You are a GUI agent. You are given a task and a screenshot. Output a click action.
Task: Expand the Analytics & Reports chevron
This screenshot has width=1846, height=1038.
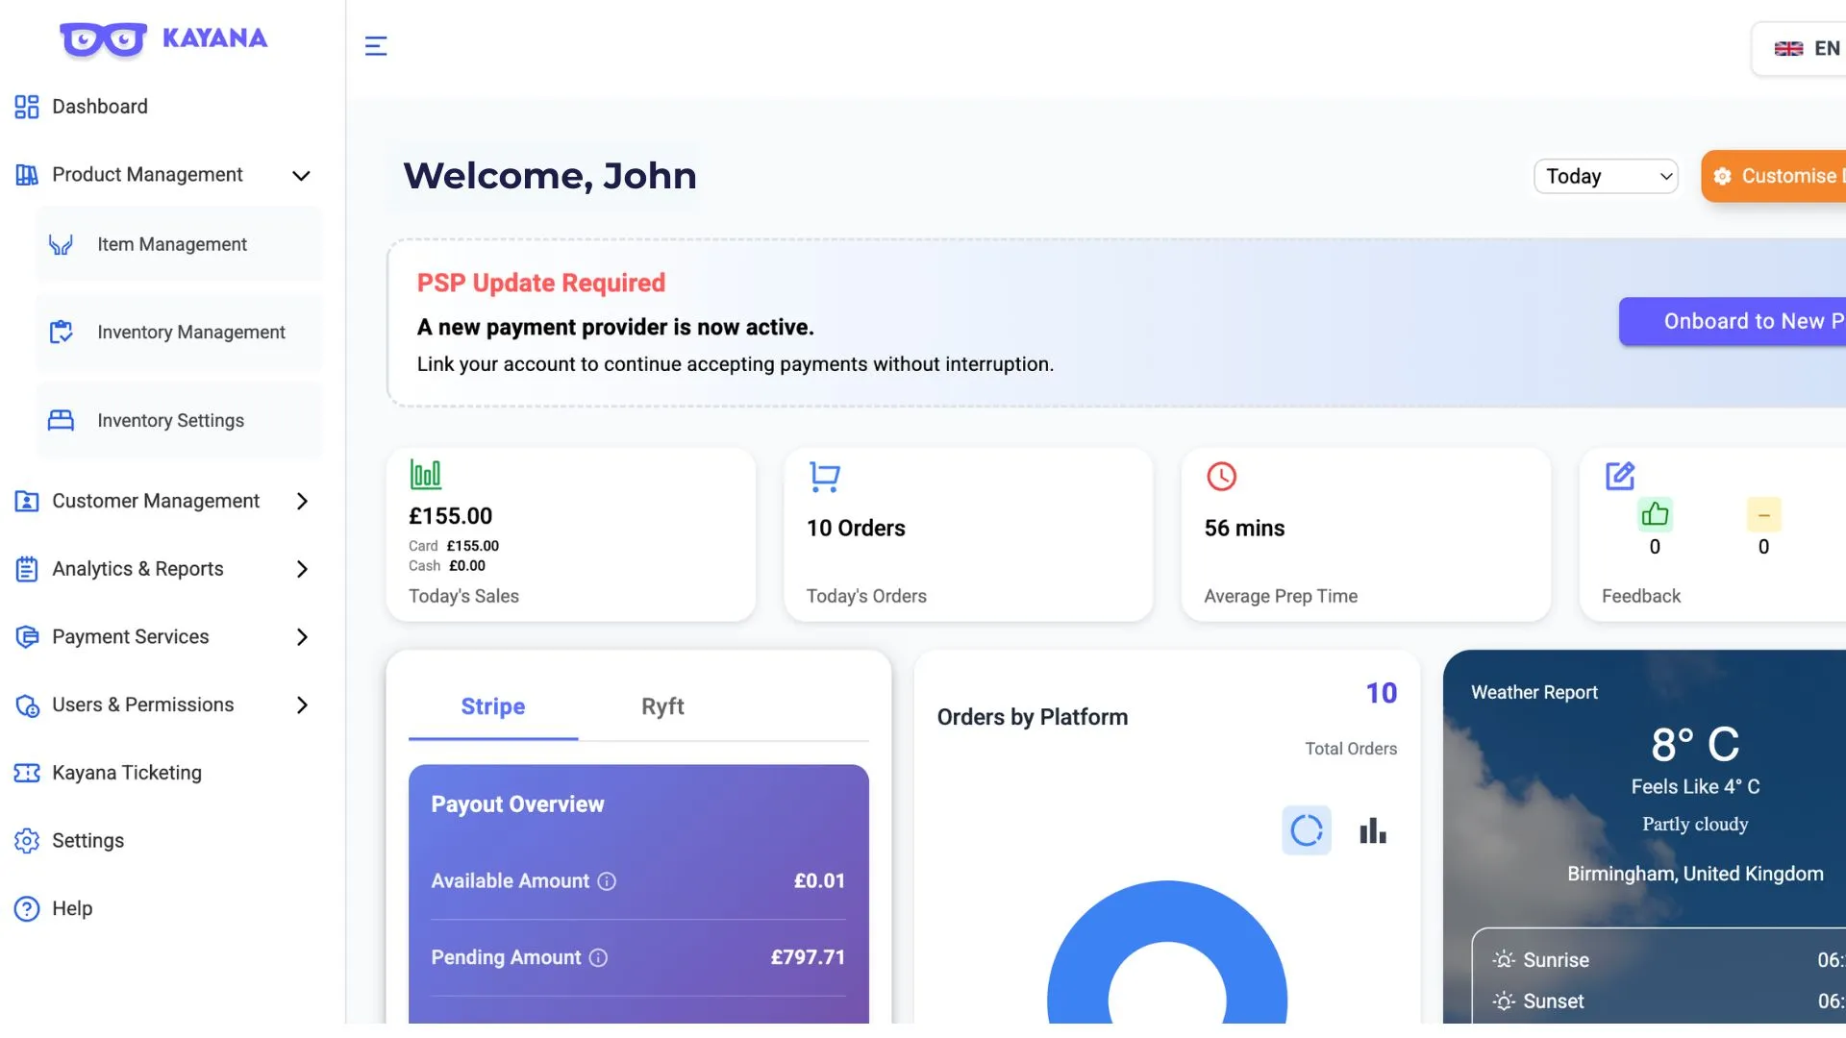[x=302, y=569]
